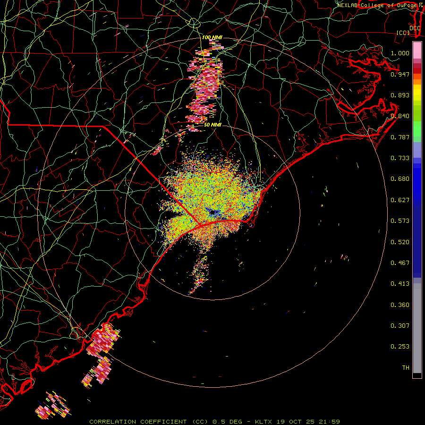Image resolution: width=425 pixels, height=425 pixels.
Task: Pick the yellow swatch on the color scale
Action: [x=417, y=93]
